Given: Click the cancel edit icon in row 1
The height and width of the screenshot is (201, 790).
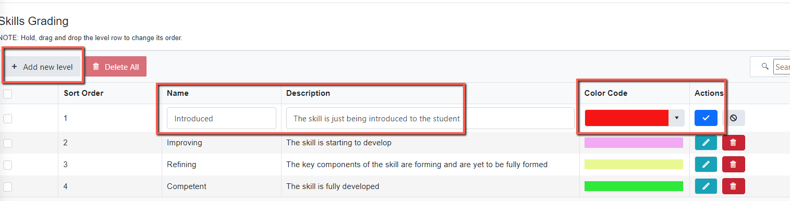Looking at the screenshot, I should [x=733, y=118].
